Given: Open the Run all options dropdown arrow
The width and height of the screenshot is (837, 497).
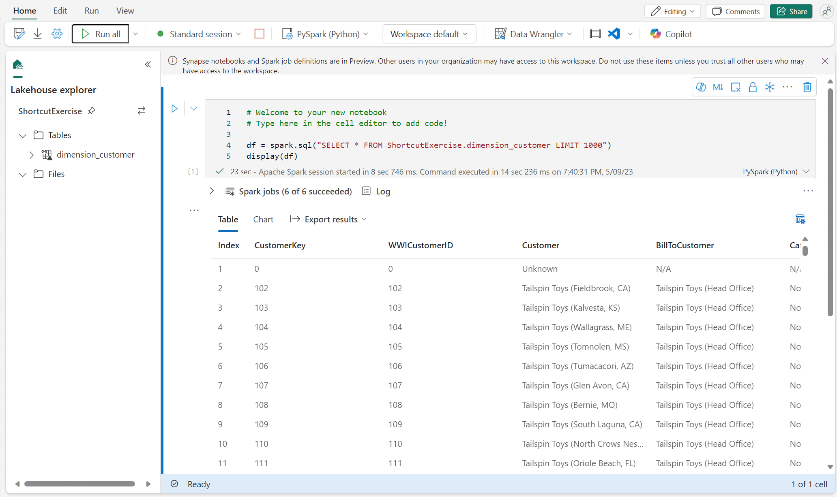Looking at the screenshot, I should pos(135,34).
